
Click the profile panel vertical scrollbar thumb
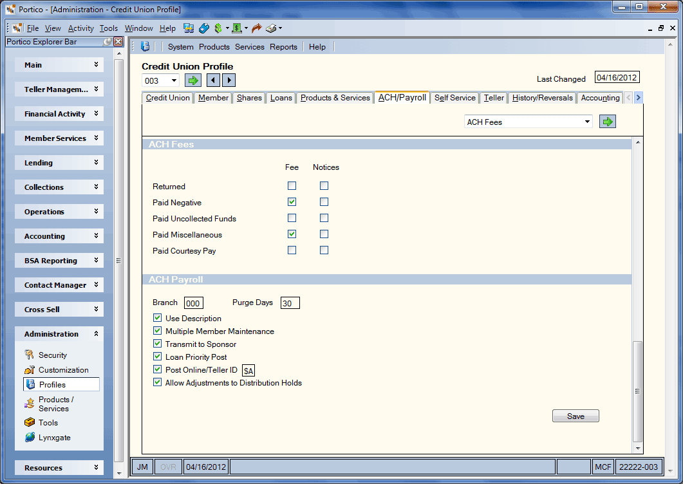pyautogui.click(x=637, y=391)
